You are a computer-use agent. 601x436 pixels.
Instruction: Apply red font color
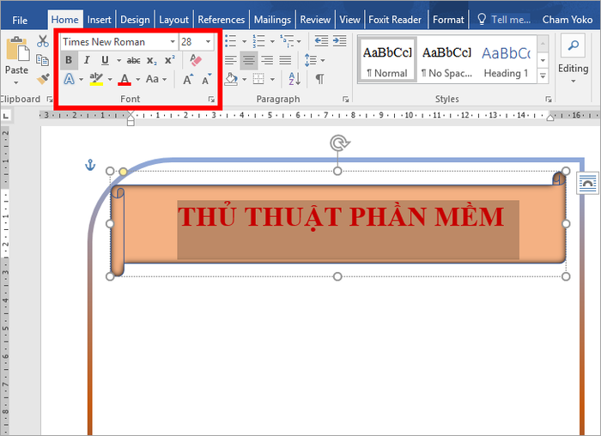coord(124,79)
